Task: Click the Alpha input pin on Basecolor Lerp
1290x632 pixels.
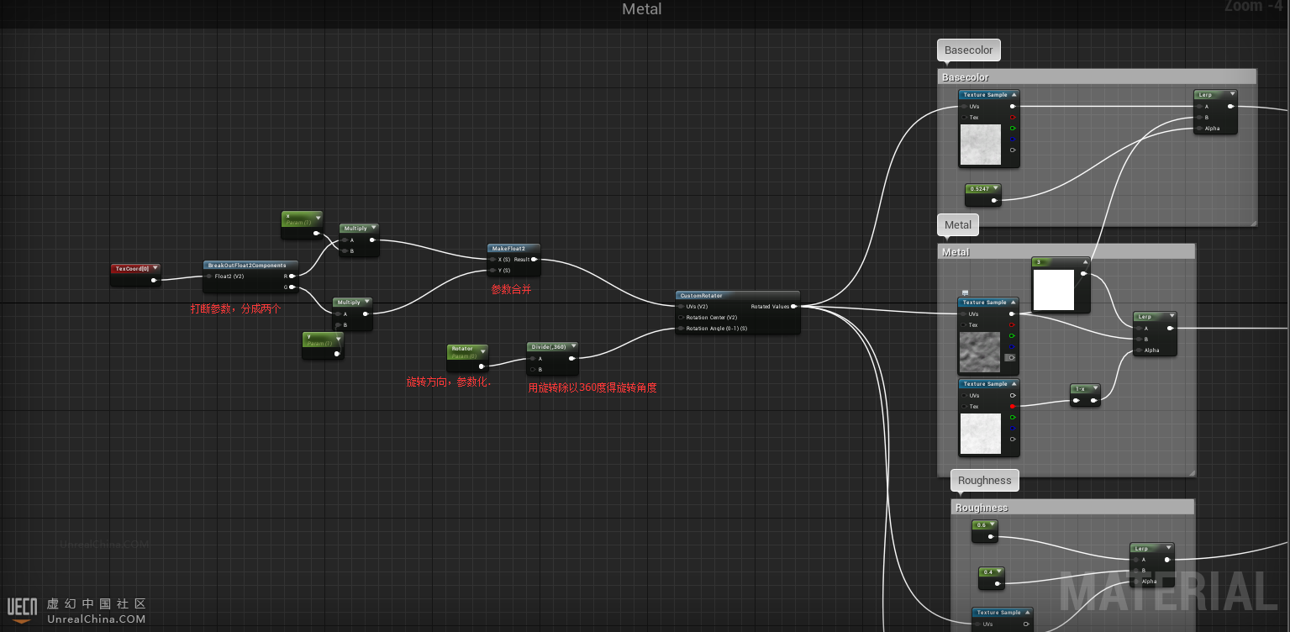Action: pos(1199,129)
